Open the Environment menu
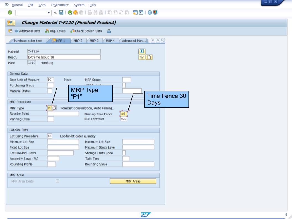The width and height of the screenshot is (292, 219). [60, 5]
